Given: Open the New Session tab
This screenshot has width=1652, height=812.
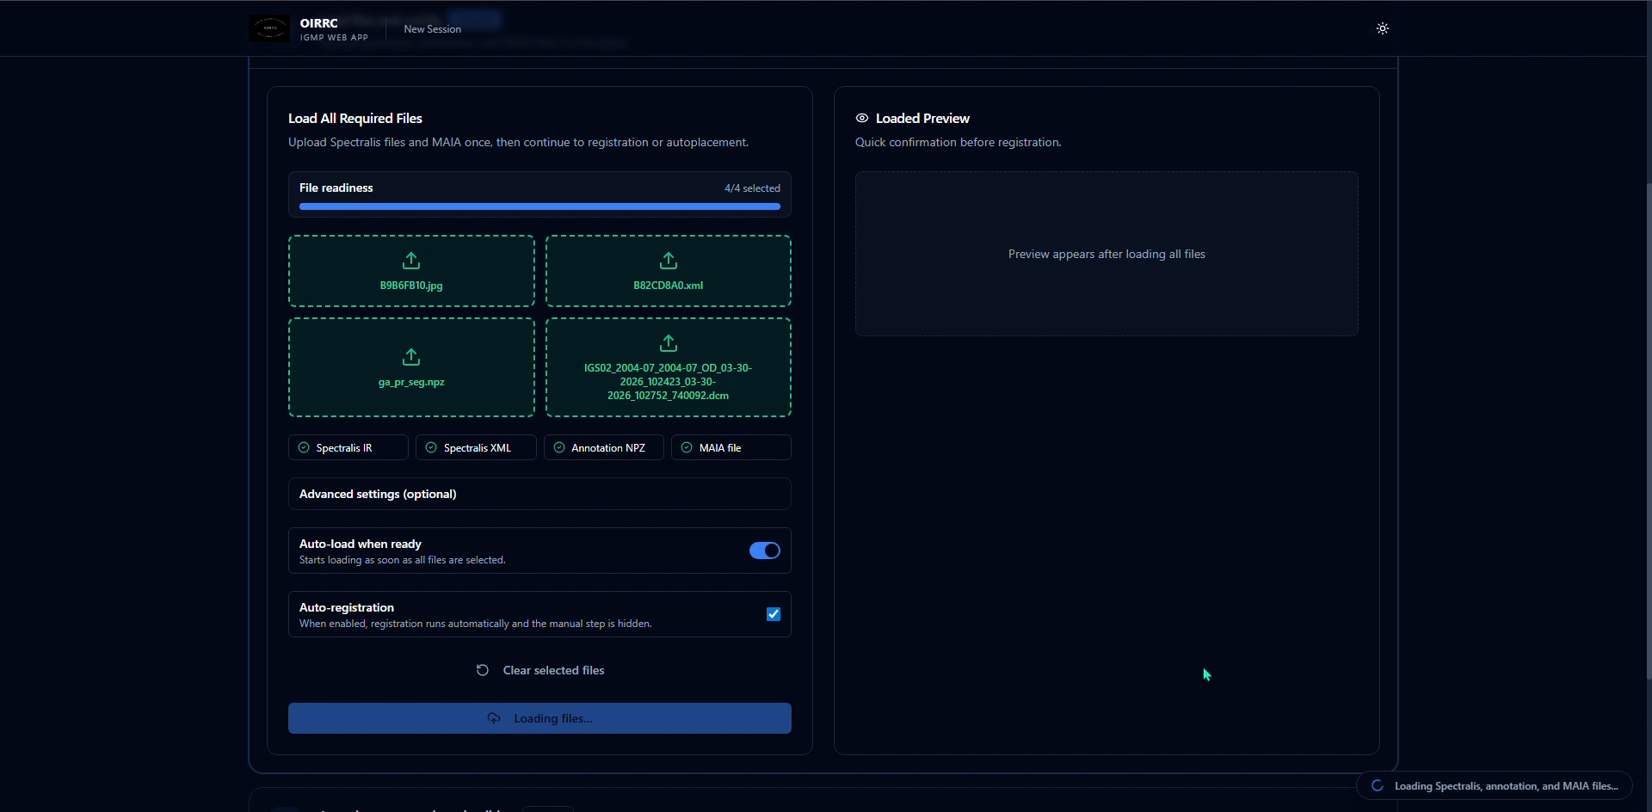Looking at the screenshot, I should coord(432,29).
